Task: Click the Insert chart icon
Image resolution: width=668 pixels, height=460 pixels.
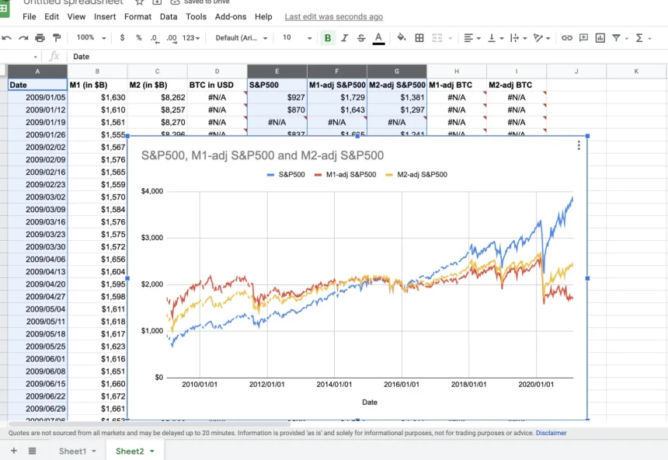Action: pyautogui.click(x=600, y=37)
